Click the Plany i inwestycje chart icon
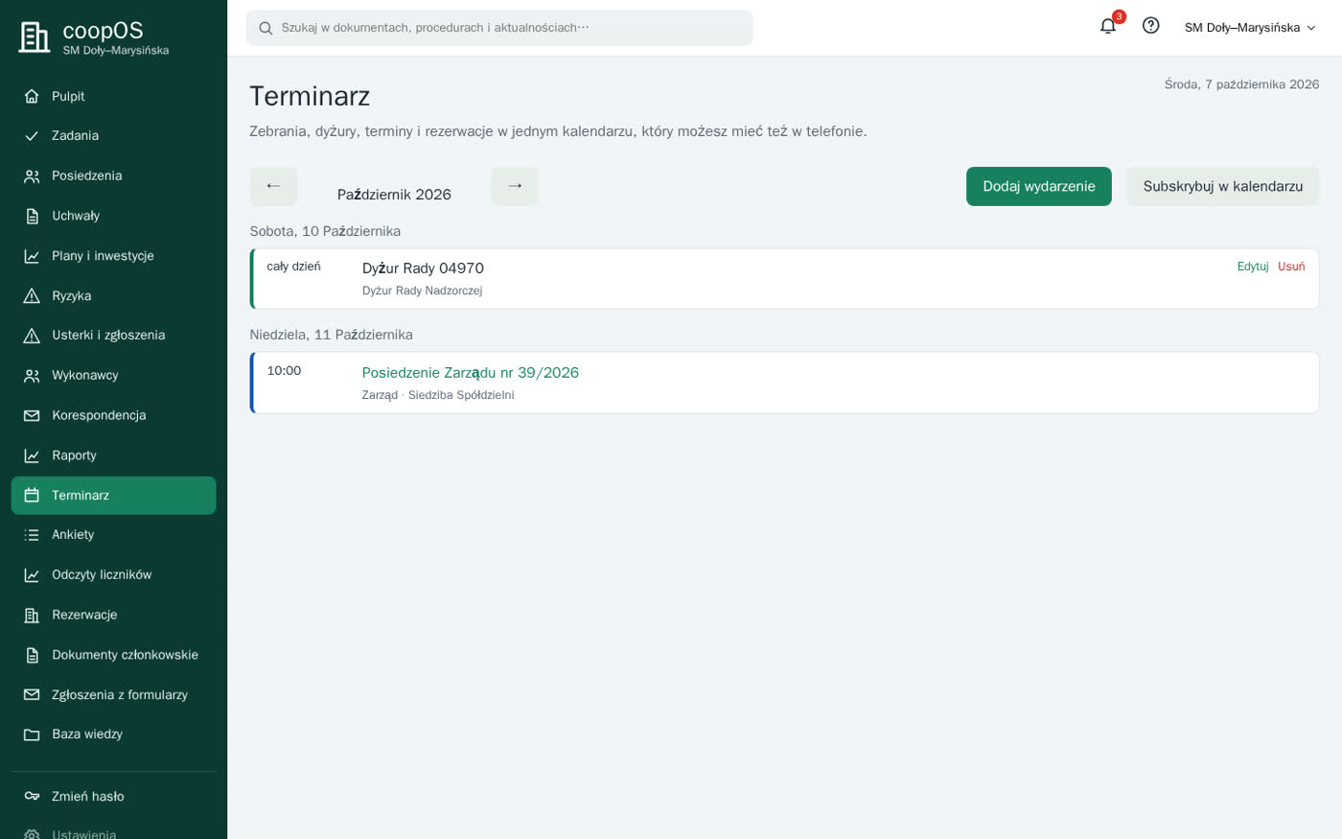The image size is (1342, 839). pyautogui.click(x=32, y=256)
